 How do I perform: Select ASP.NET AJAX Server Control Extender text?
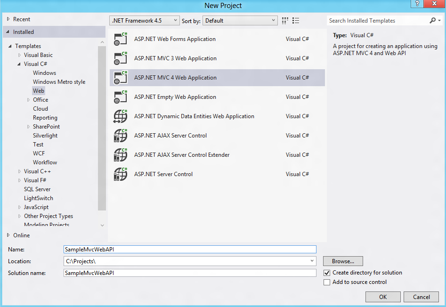point(182,155)
